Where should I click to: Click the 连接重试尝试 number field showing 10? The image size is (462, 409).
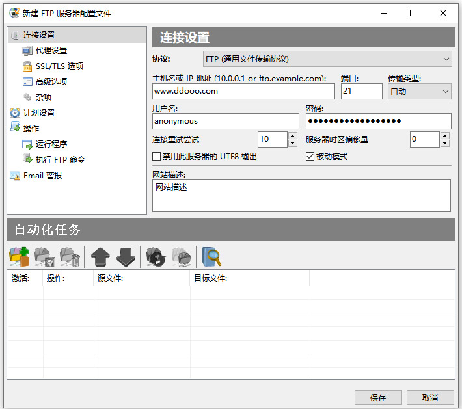click(x=273, y=139)
